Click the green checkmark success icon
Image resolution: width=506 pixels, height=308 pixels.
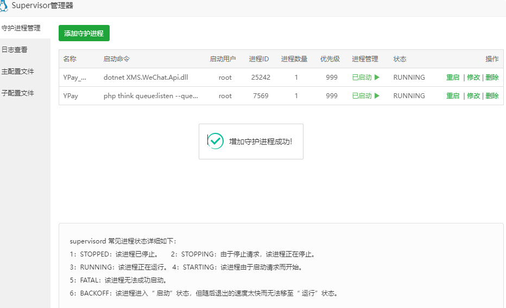pos(215,141)
